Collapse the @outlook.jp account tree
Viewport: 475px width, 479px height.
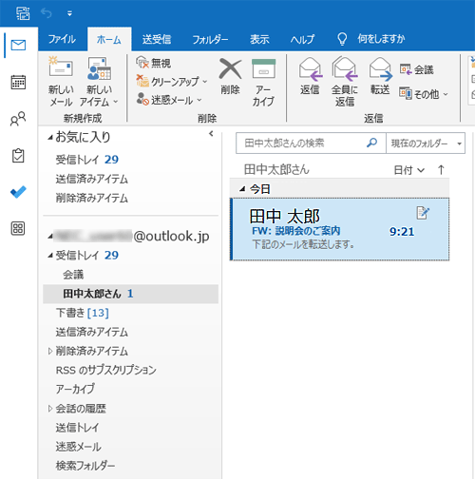coord(50,237)
